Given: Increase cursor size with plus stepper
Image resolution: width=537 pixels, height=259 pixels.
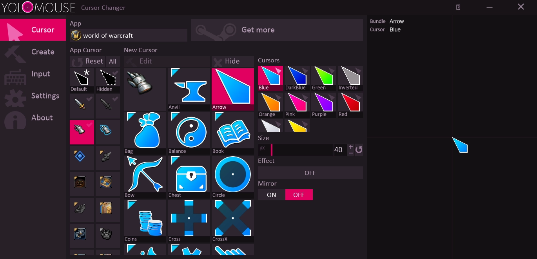Looking at the screenshot, I should (x=350, y=147).
